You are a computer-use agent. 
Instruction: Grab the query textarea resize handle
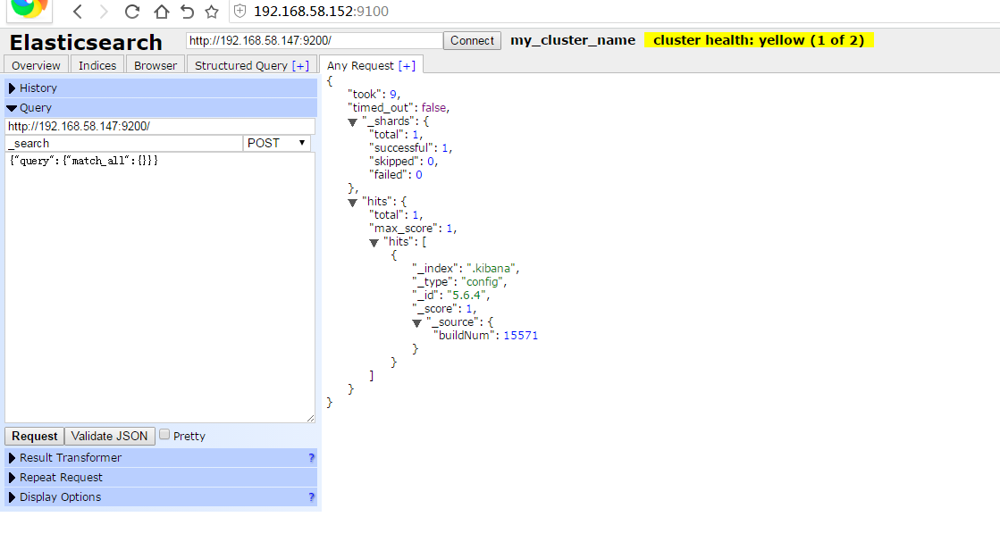point(311,418)
